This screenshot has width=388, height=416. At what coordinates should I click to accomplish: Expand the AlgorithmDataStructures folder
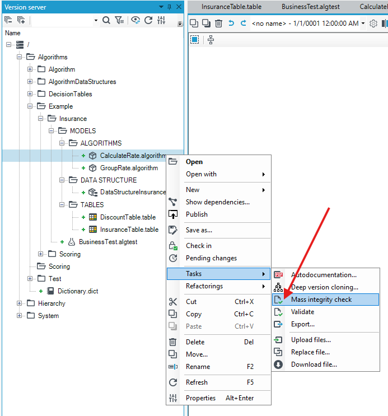(30, 81)
